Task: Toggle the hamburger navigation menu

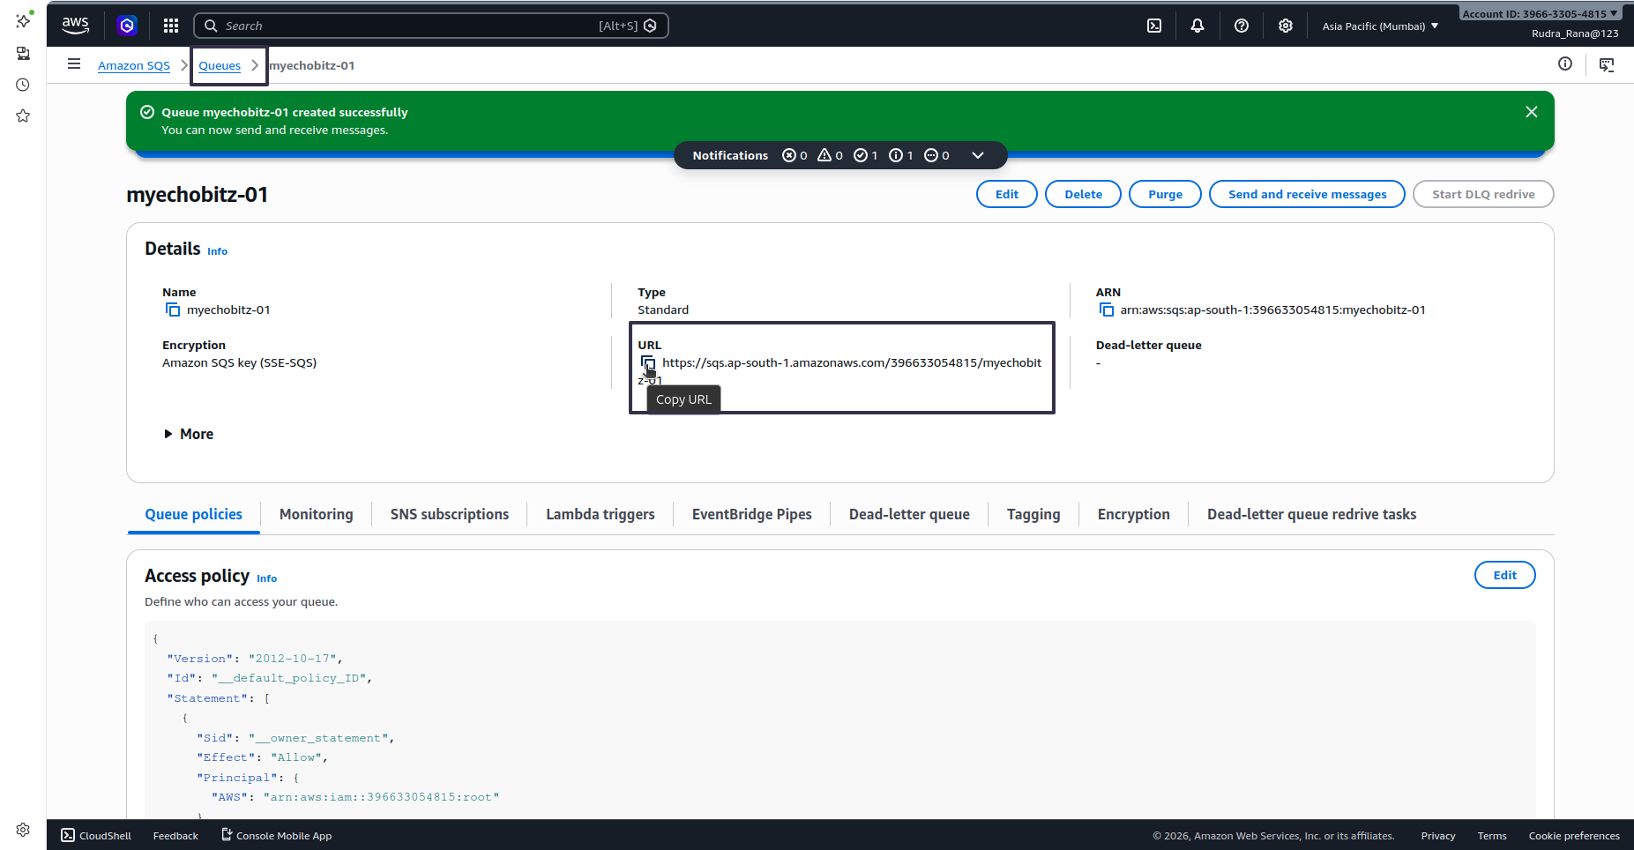Action: coord(74,63)
